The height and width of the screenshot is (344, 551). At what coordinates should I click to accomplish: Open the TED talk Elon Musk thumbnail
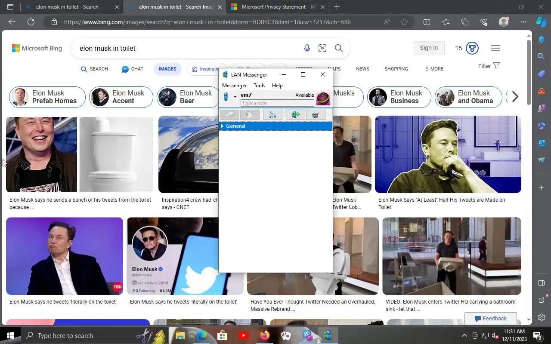pos(65,256)
